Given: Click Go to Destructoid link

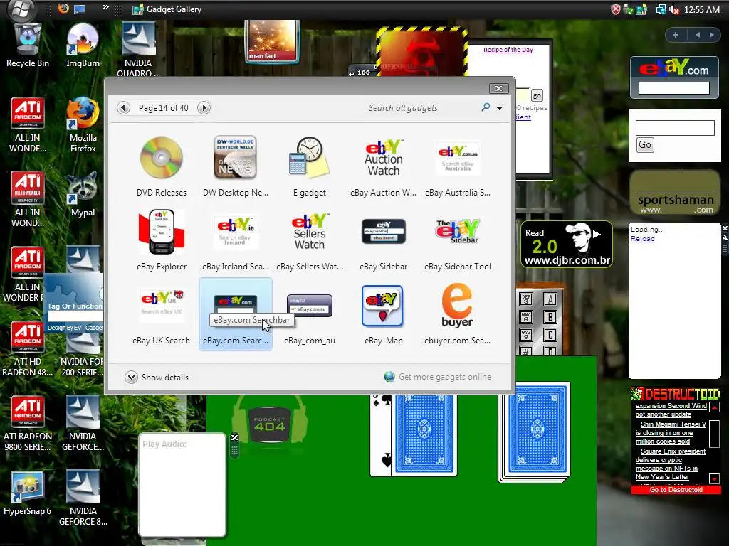Looking at the screenshot, I should (676, 490).
